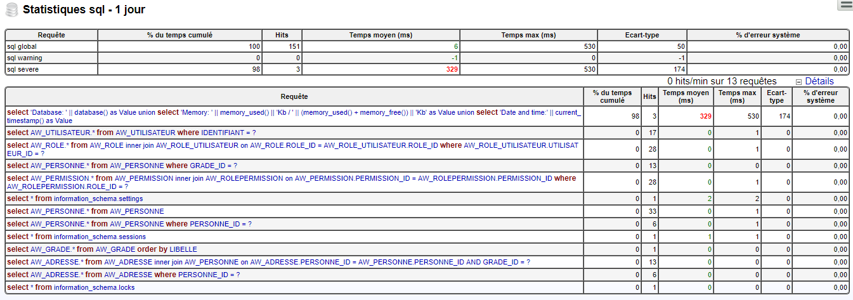Image resolution: width=853 pixels, height=300 pixels.
Task: Sort the details table by Hits column header
Action: tap(649, 96)
